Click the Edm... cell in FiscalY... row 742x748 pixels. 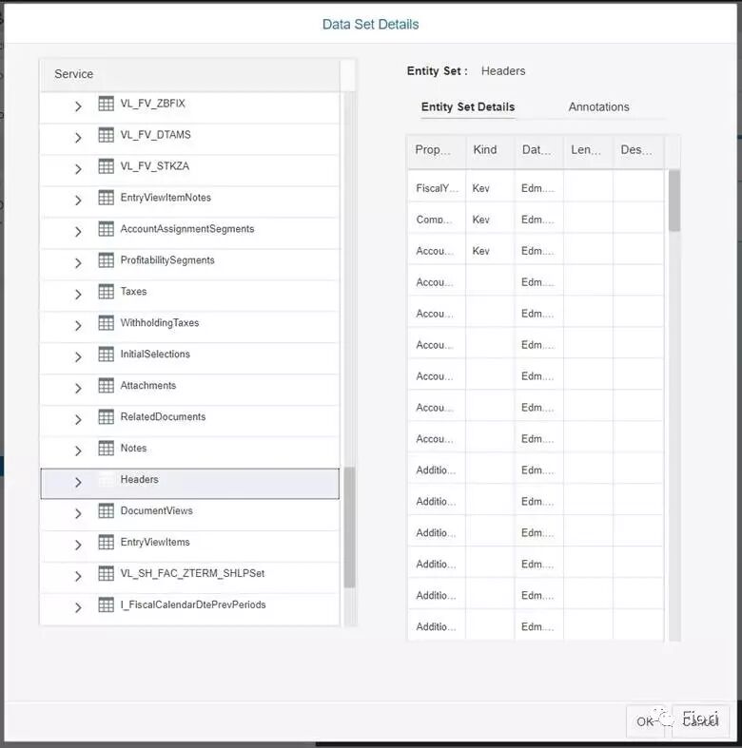tap(539, 188)
